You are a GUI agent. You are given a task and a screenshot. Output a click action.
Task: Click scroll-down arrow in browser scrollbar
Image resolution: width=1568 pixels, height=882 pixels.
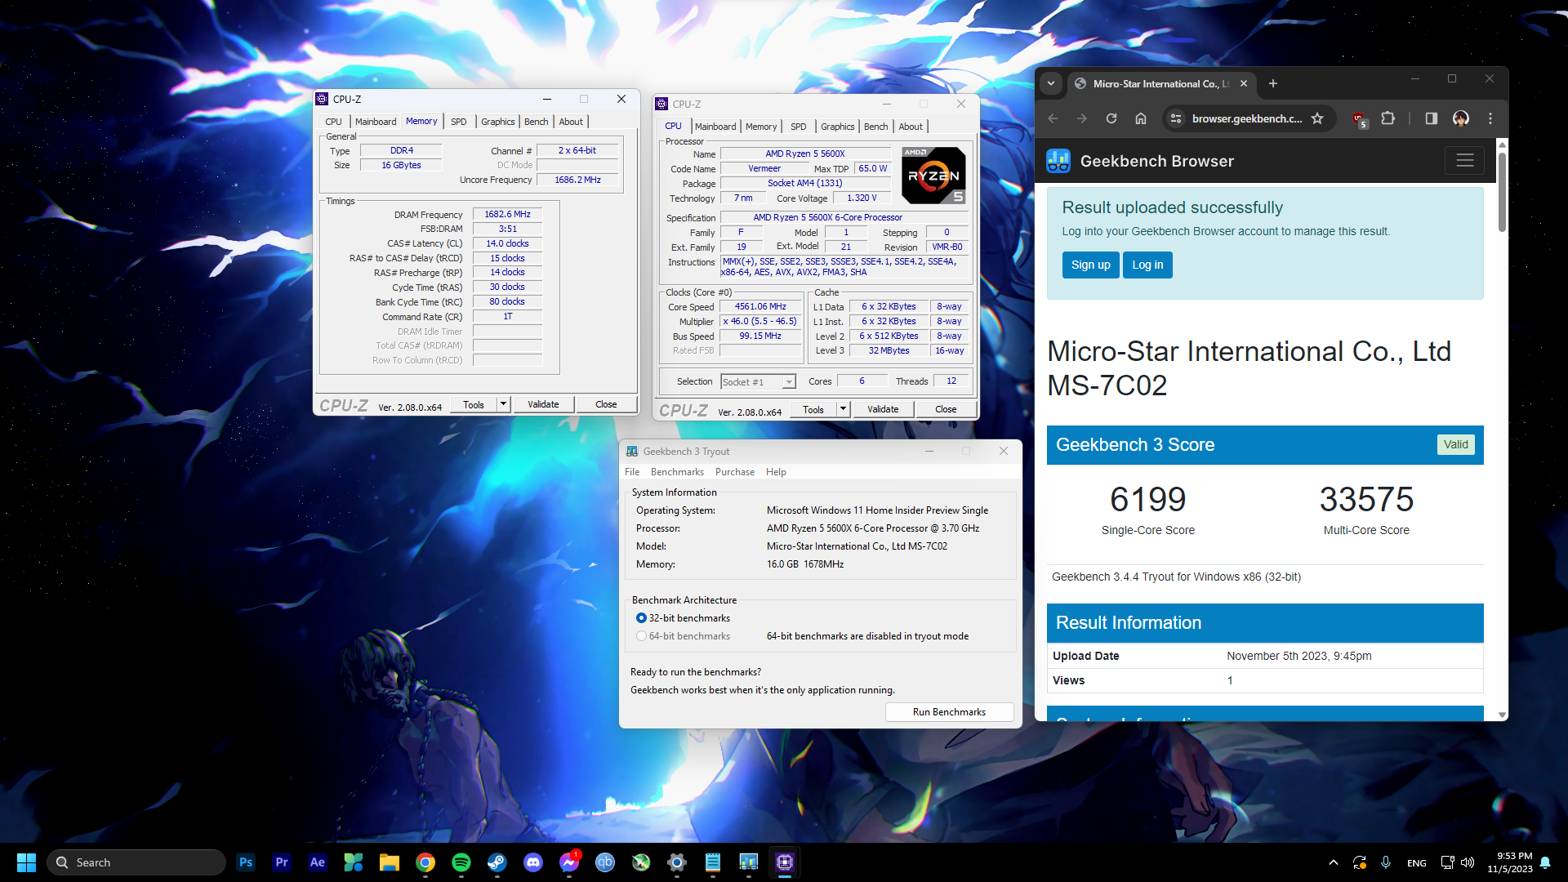1502,715
